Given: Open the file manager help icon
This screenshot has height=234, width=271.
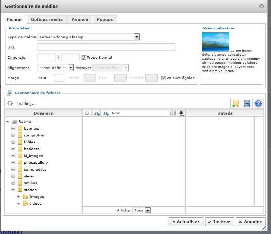Looking at the screenshot, I should [258, 103].
